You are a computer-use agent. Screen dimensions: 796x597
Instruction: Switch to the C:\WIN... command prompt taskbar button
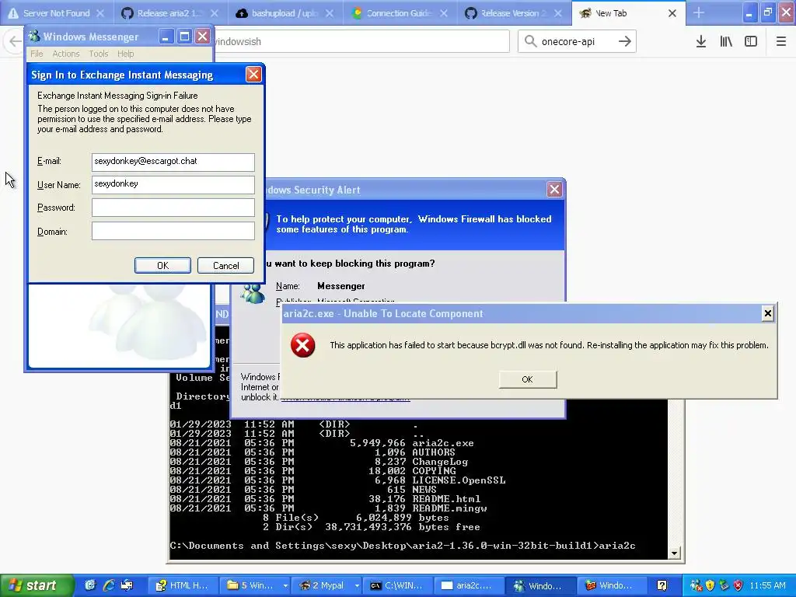(x=397, y=585)
